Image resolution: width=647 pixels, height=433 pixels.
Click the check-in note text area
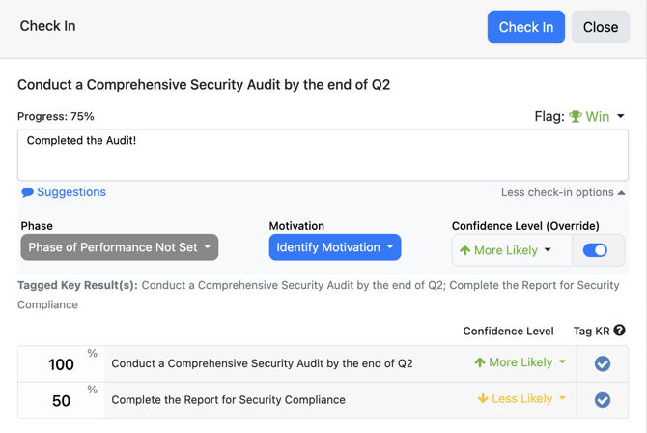[323, 155]
